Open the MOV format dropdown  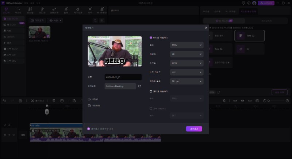pos(187,45)
